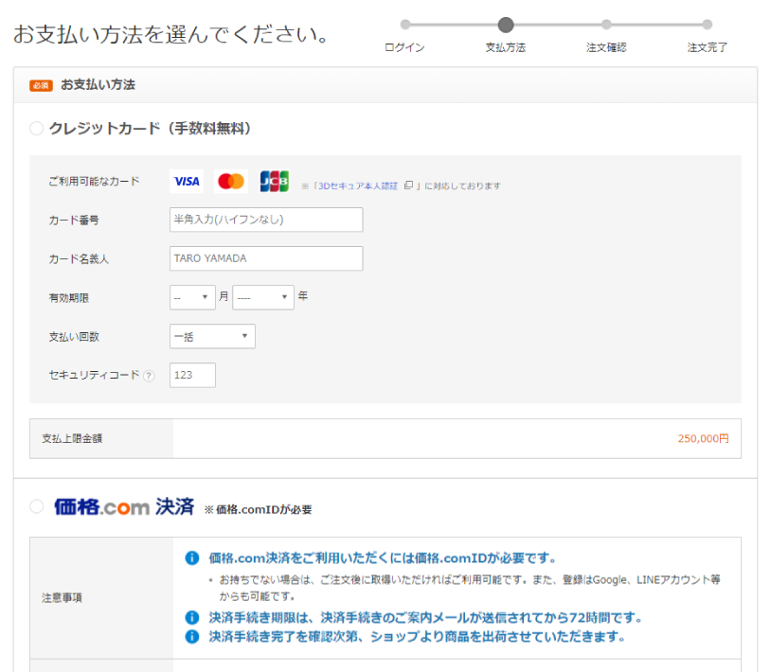The height and width of the screenshot is (672, 771).
Task: Click the カード名義人 label
Action: (79, 259)
